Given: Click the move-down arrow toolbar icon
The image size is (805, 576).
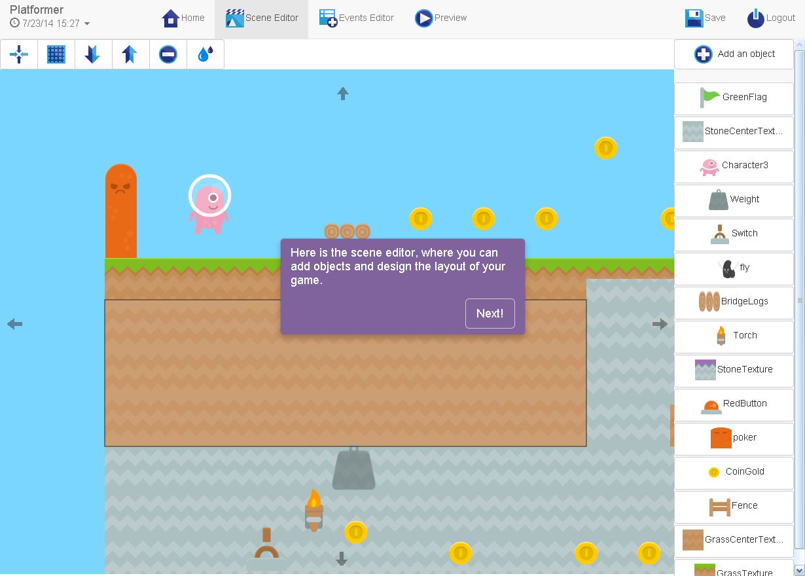Looking at the screenshot, I should point(93,54).
